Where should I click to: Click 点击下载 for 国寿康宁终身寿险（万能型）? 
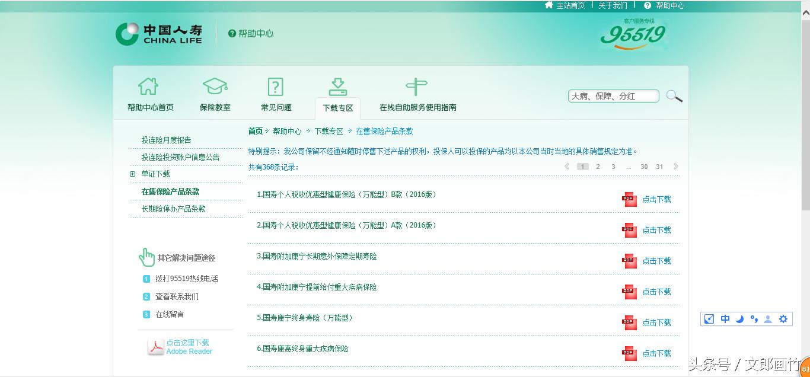(x=656, y=322)
